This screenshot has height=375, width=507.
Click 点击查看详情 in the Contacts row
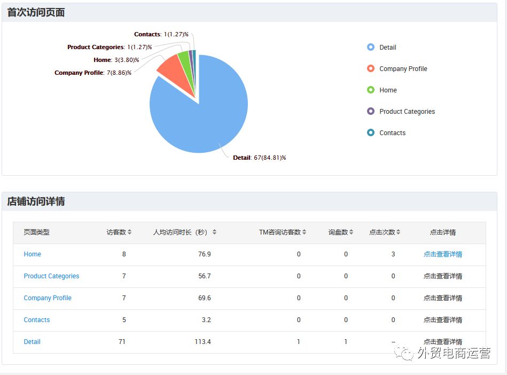[443, 320]
